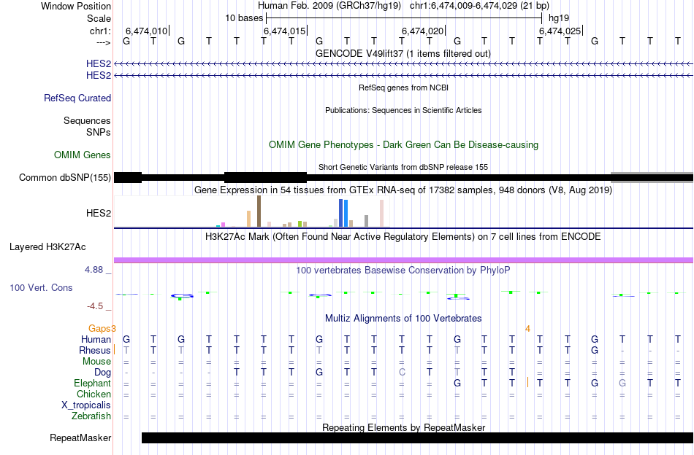Open the GENCODE V49lift37 track title
The width and height of the screenshot is (694, 455).
[403, 53]
